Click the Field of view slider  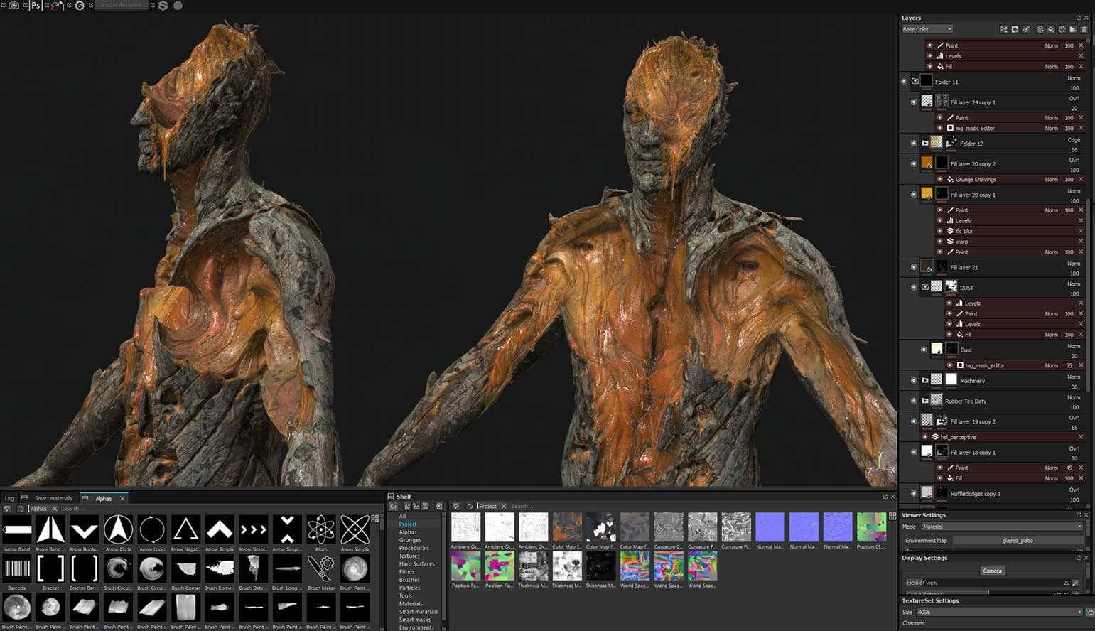988,583
